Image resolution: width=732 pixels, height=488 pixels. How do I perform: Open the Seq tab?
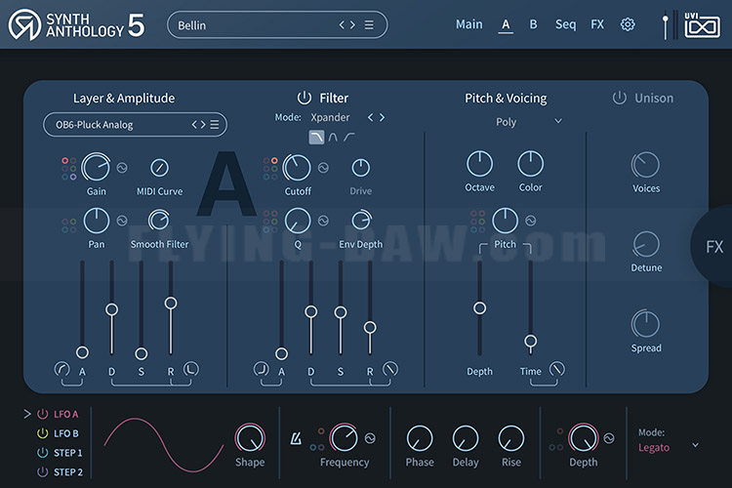(x=565, y=24)
